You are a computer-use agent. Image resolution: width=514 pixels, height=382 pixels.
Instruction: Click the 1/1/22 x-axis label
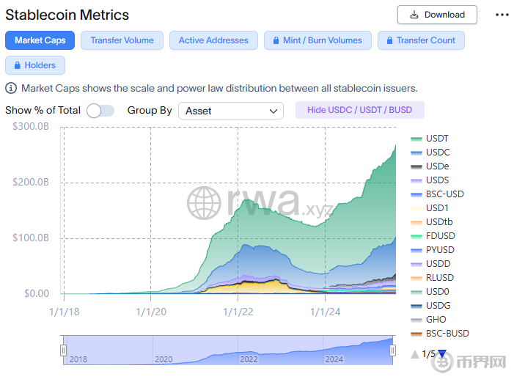238,312
